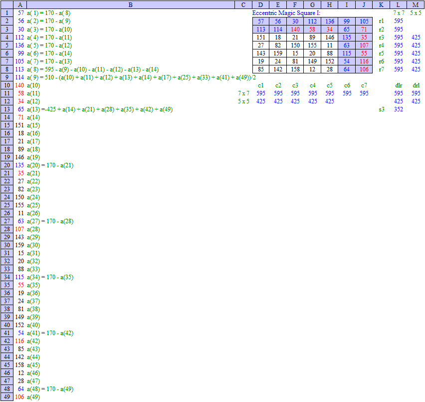Click the '7 x 7' heading in column L
425x402 pixels.
[x=399, y=13]
